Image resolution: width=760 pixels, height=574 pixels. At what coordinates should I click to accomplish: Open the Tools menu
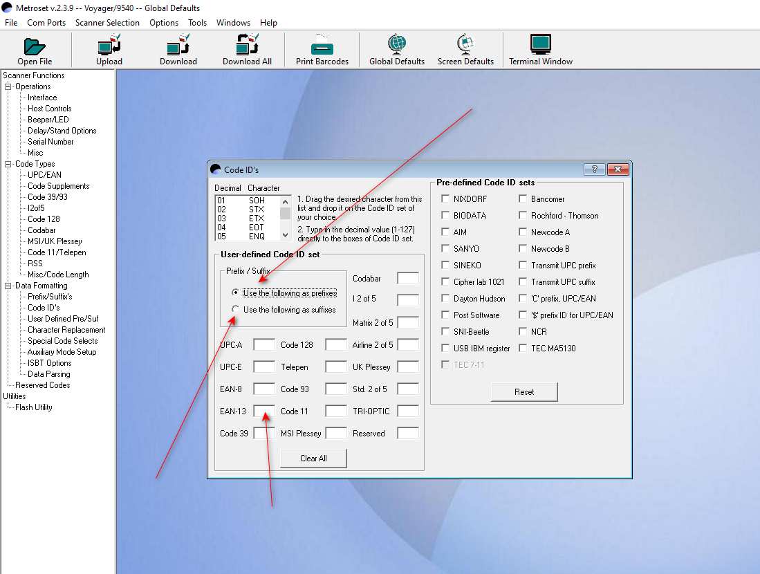click(197, 23)
